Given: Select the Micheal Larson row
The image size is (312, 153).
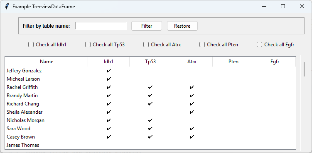Looking at the screenshot, I should 150,79.
